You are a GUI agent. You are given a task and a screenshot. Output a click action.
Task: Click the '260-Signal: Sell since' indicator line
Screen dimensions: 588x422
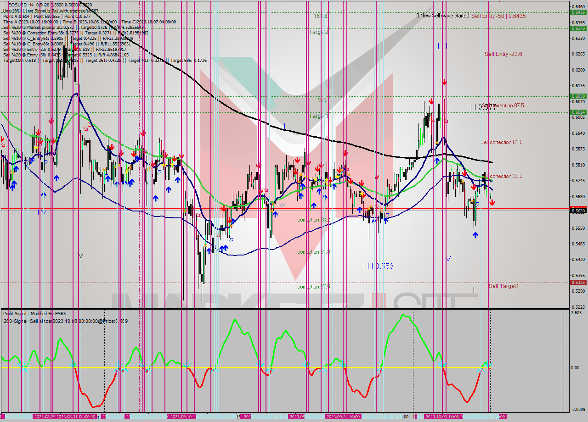click(65, 321)
